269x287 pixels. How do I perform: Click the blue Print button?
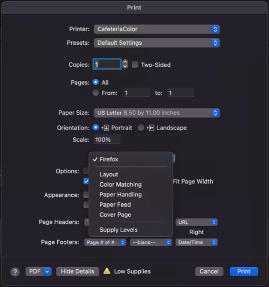coord(244,271)
